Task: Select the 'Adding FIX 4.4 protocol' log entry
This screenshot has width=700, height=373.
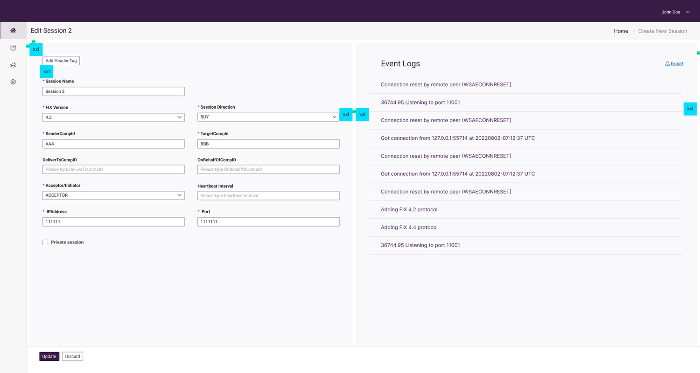Action: tap(525, 228)
